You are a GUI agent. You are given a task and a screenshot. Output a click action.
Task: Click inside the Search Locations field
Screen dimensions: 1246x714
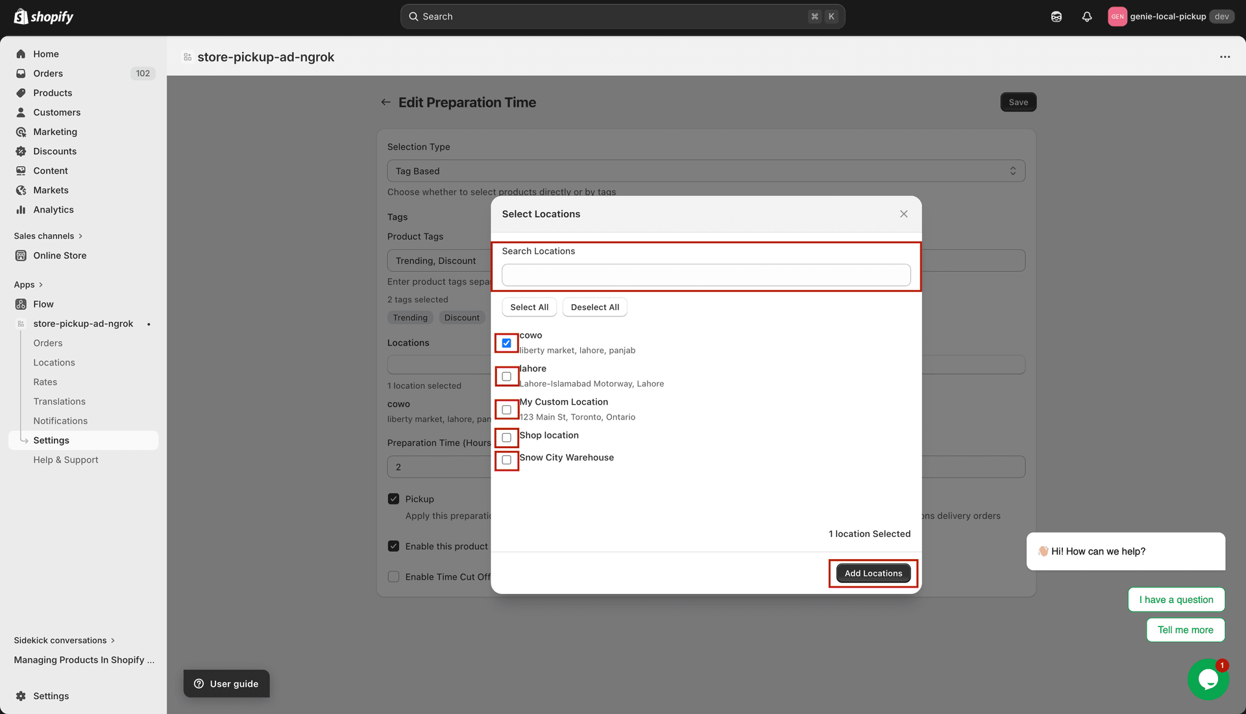(705, 274)
